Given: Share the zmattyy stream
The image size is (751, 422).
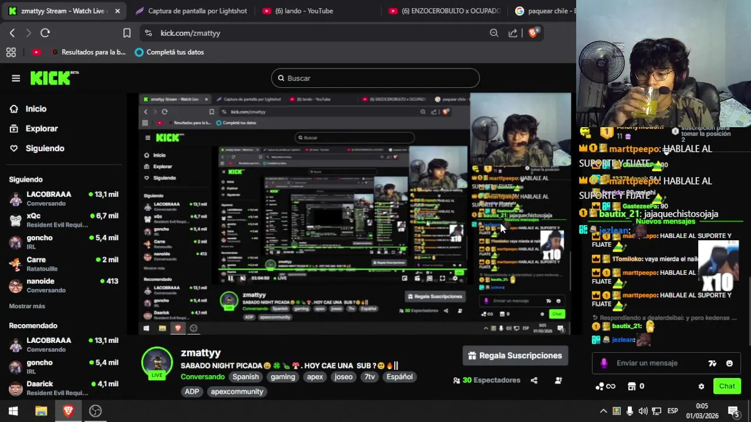Looking at the screenshot, I should tap(534, 380).
